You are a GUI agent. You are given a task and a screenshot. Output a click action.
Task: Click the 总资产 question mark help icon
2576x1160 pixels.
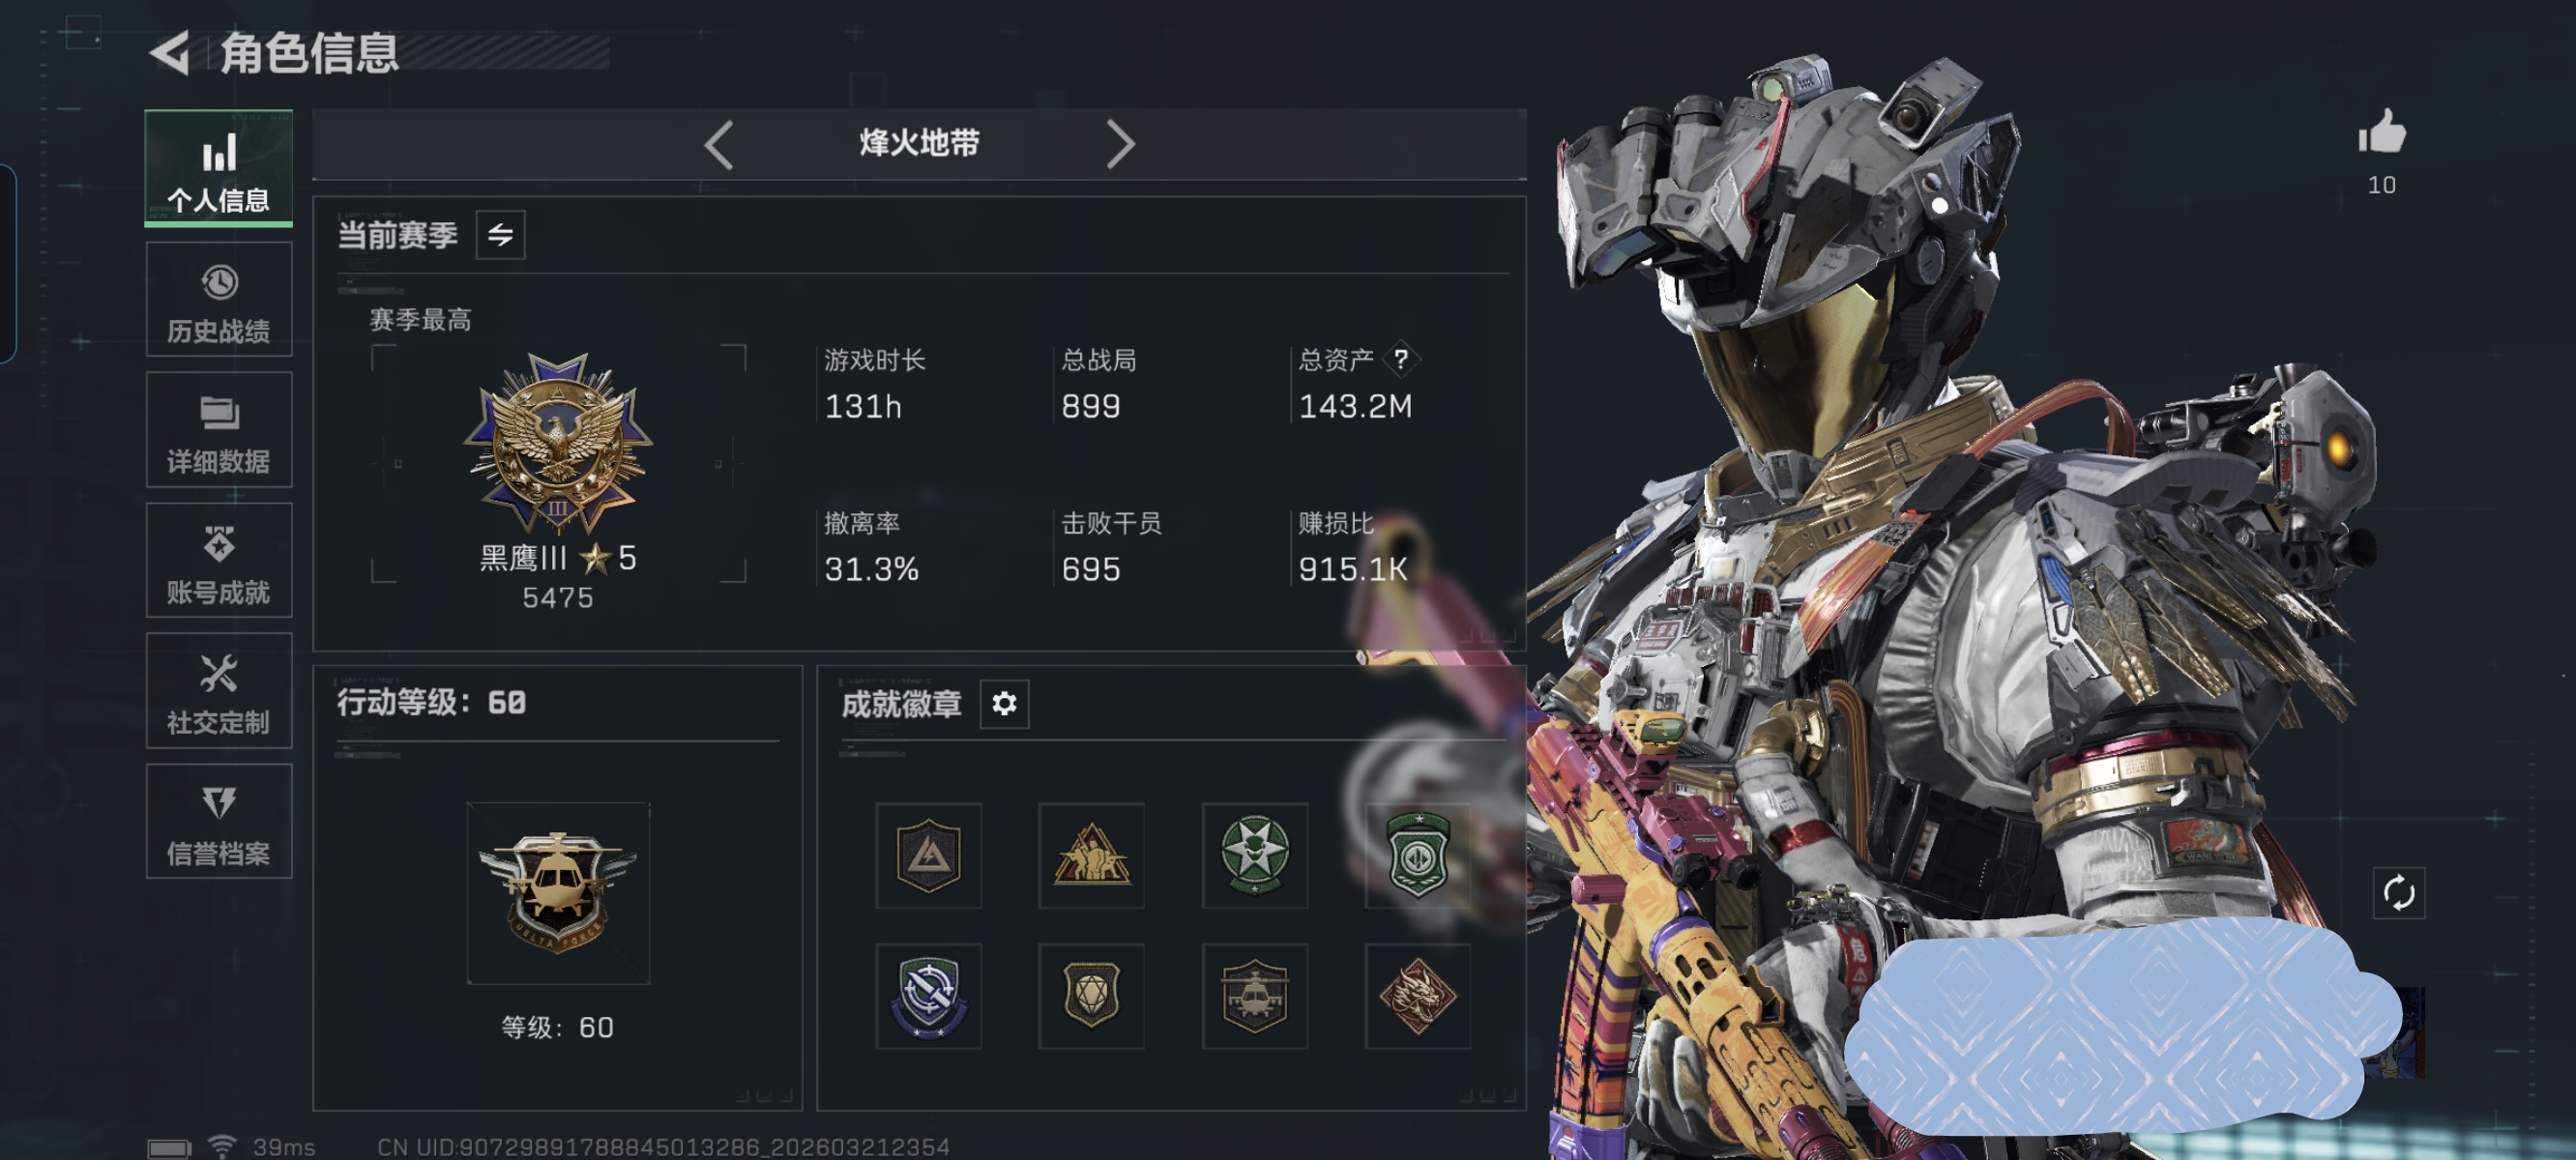click(x=1401, y=359)
